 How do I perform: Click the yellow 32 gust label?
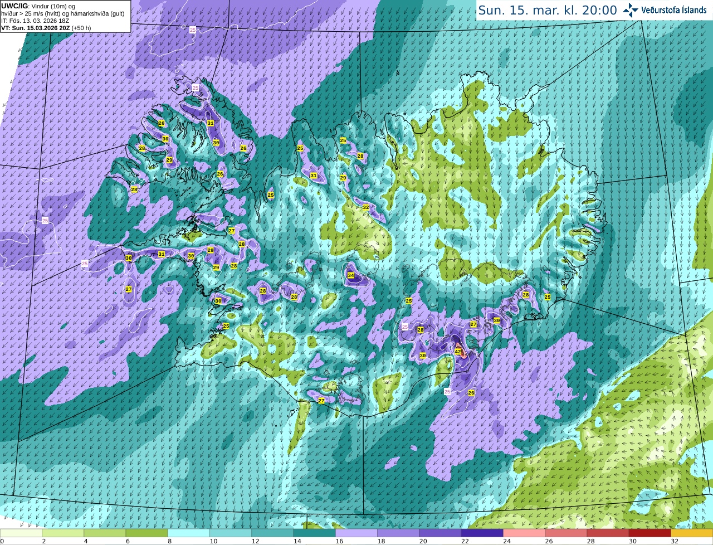point(366,207)
